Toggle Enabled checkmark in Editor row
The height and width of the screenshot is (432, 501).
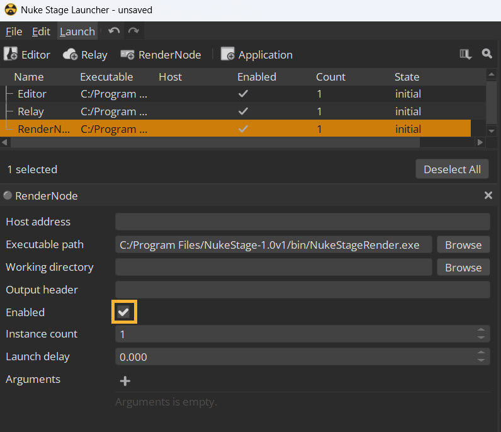[243, 94]
